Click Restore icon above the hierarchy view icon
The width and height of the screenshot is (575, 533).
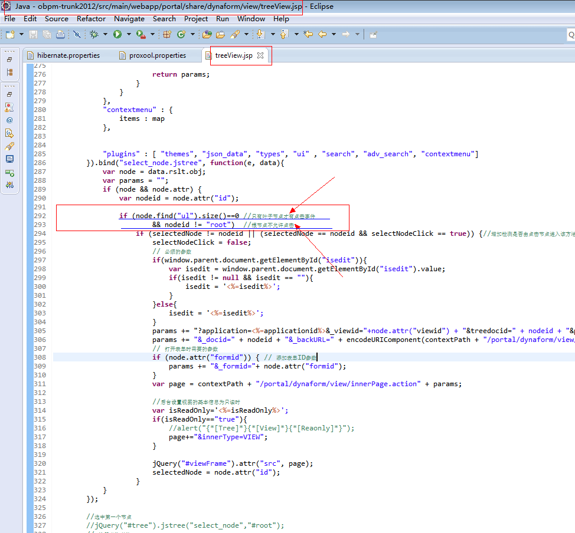[9, 60]
